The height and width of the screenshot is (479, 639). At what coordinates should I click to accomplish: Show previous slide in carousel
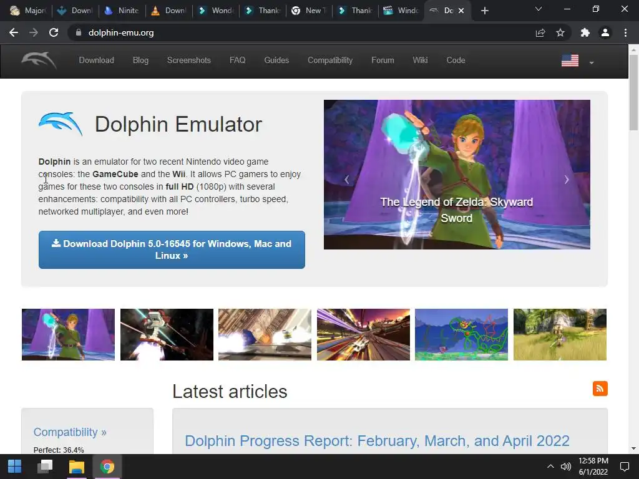tap(347, 180)
